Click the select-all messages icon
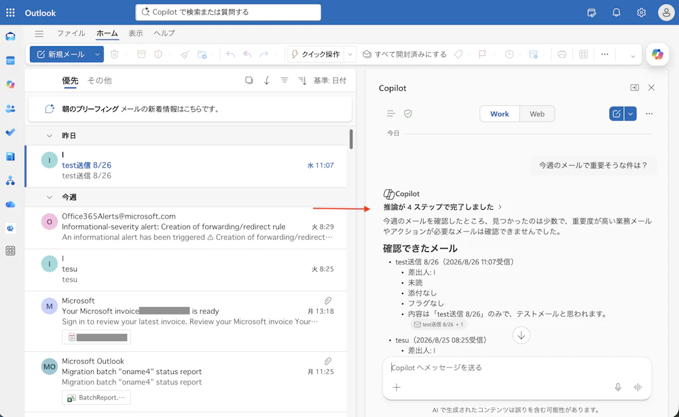The width and height of the screenshot is (679, 417). point(249,80)
